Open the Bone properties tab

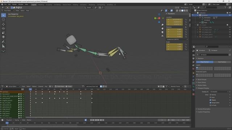193,87
